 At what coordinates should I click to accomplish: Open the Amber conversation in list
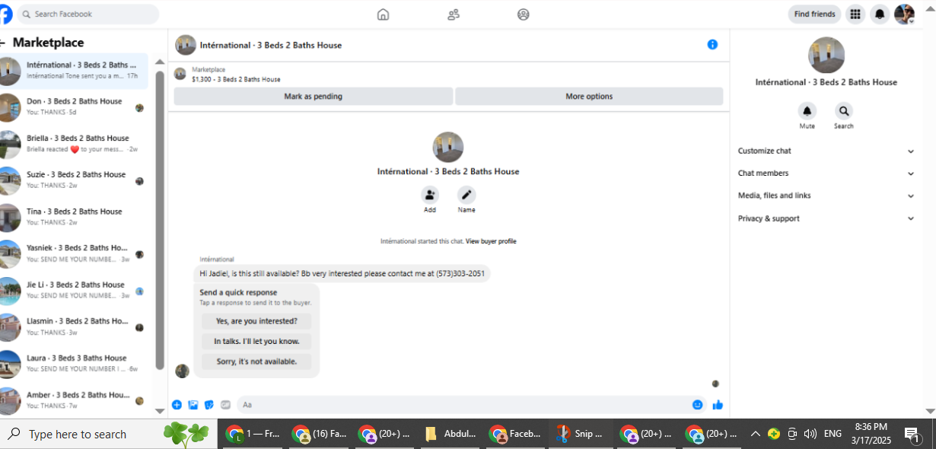pos(74,400)
